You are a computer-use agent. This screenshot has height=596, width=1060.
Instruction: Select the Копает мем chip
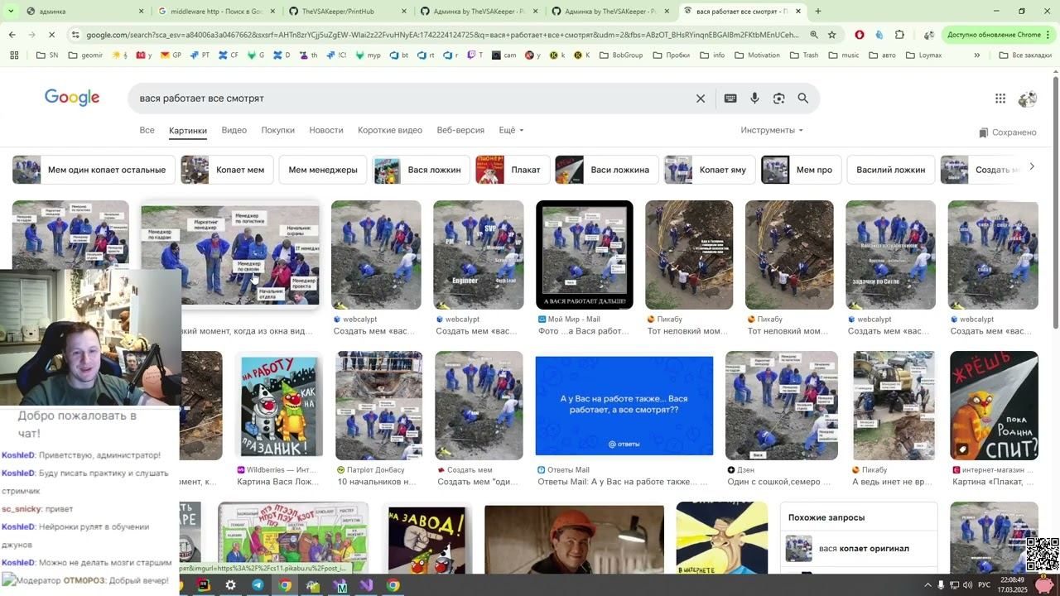227,170
